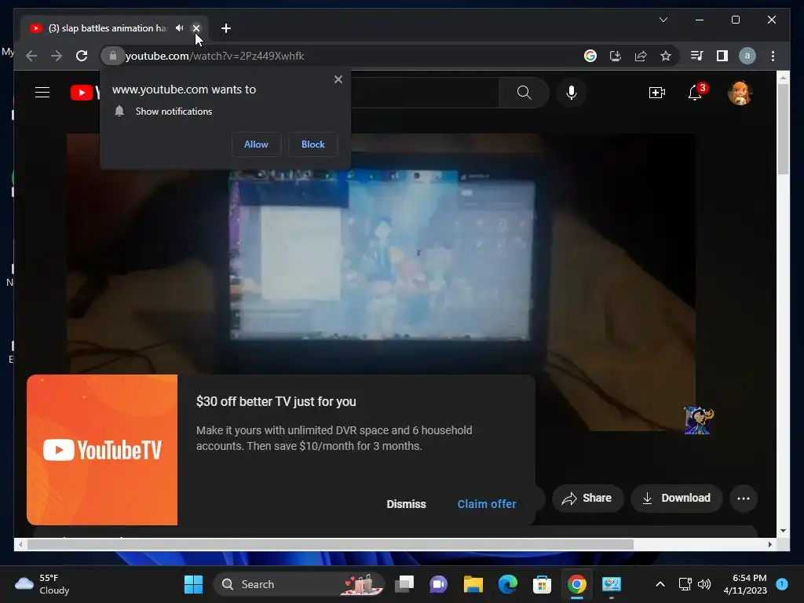Open more actions ellipsis under video
804x603 pixels.
click(744, 499)
